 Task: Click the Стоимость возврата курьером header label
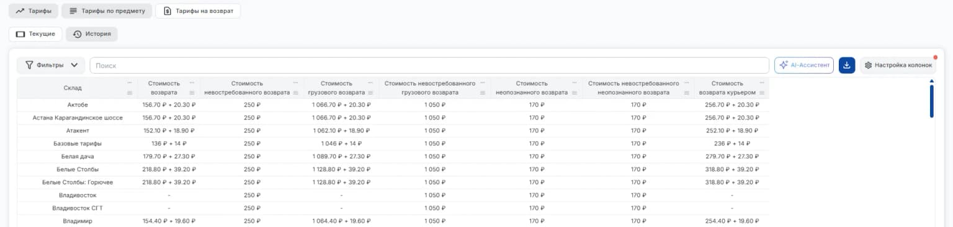coord(727,88)
